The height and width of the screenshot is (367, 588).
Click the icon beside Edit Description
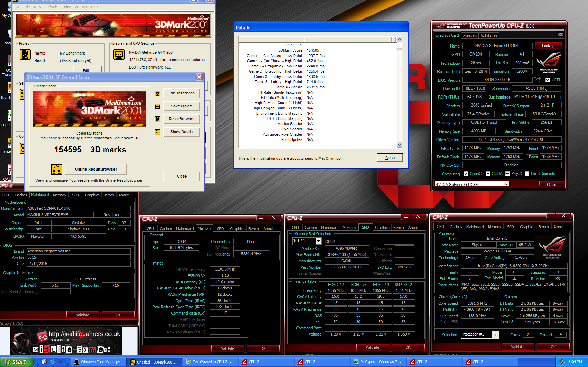(x=157, y=93)
